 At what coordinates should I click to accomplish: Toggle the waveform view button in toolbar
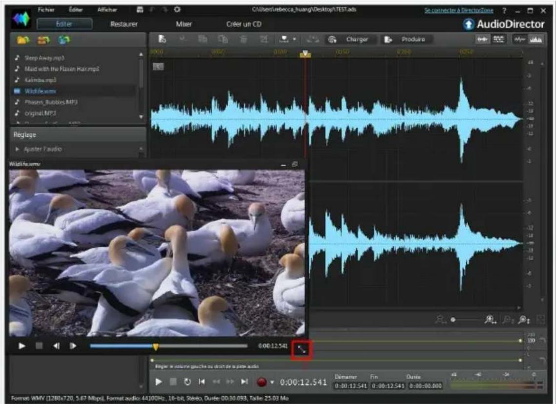(x=519, y=39)
